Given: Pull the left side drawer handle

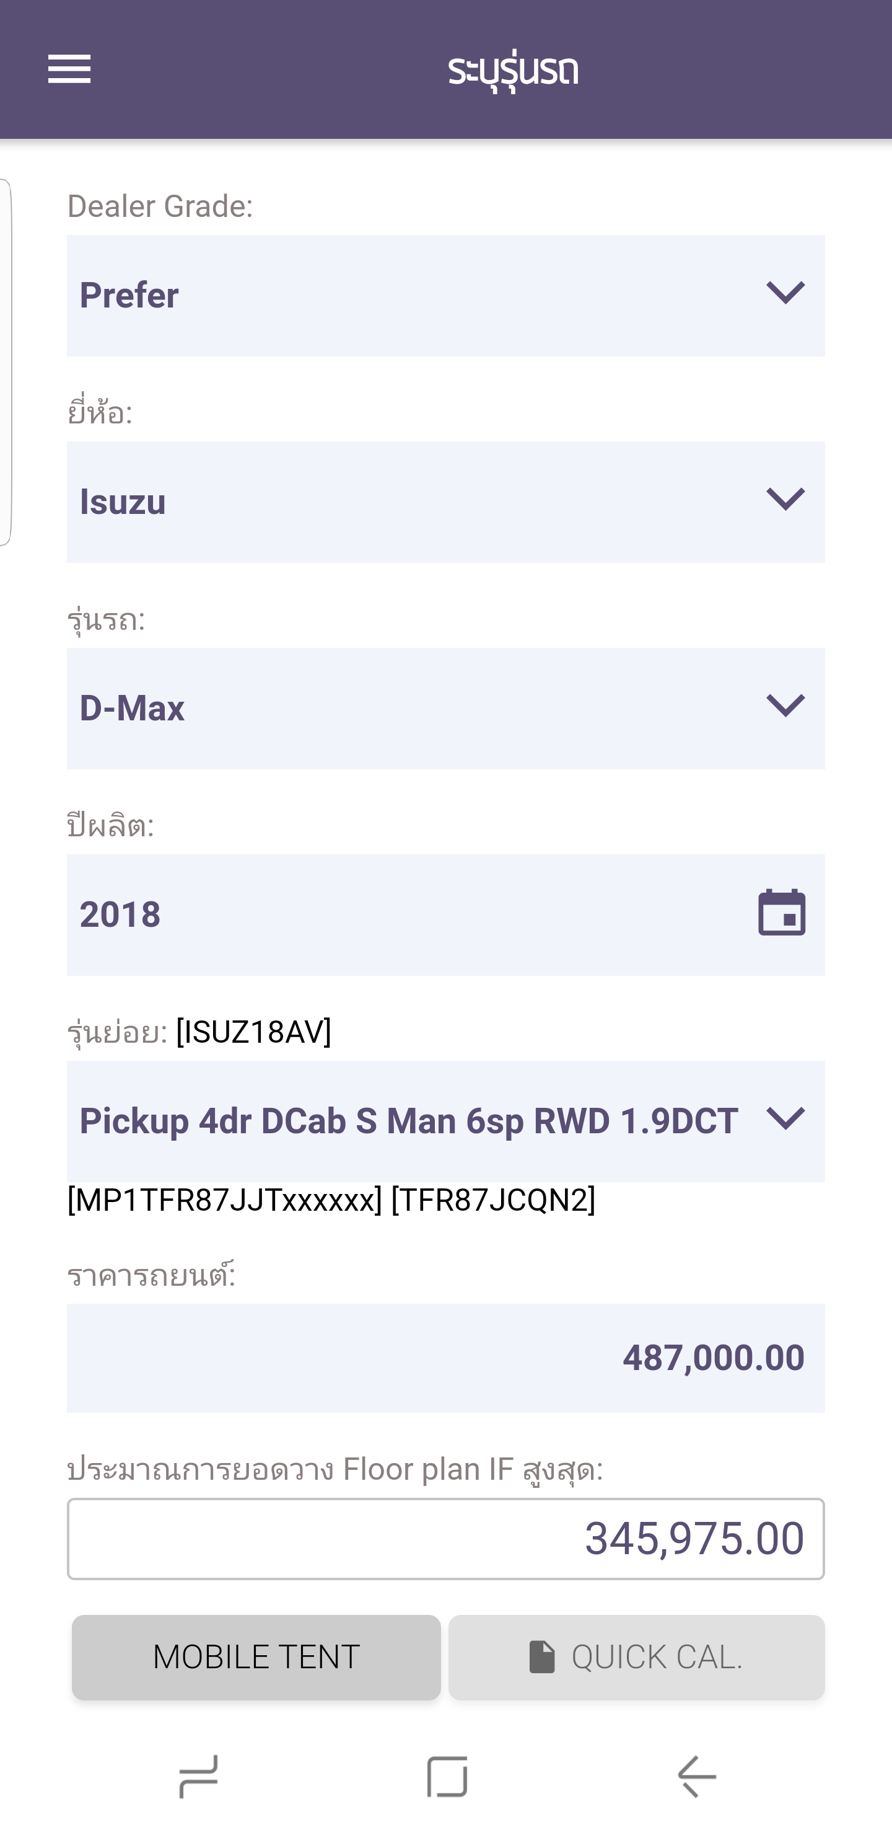Looking at the screenshot, I should tap(6, 362).
